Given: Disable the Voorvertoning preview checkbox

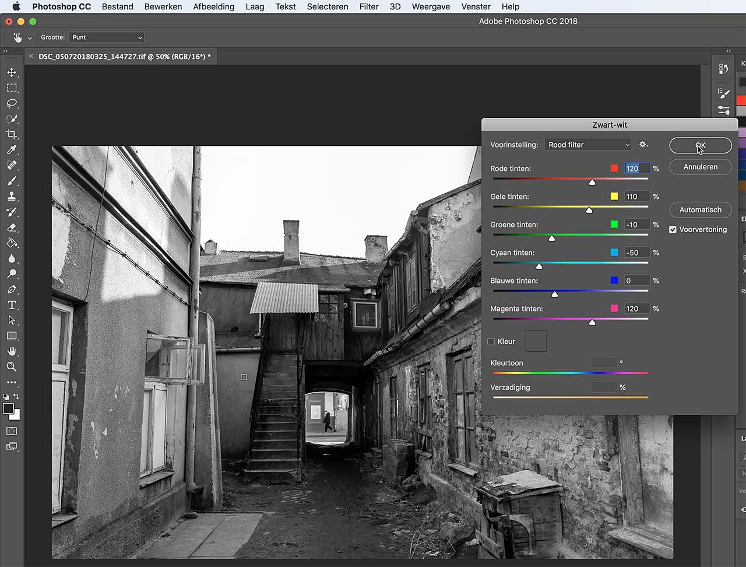Looking at the screenshot, I should (x=673, y=229).
